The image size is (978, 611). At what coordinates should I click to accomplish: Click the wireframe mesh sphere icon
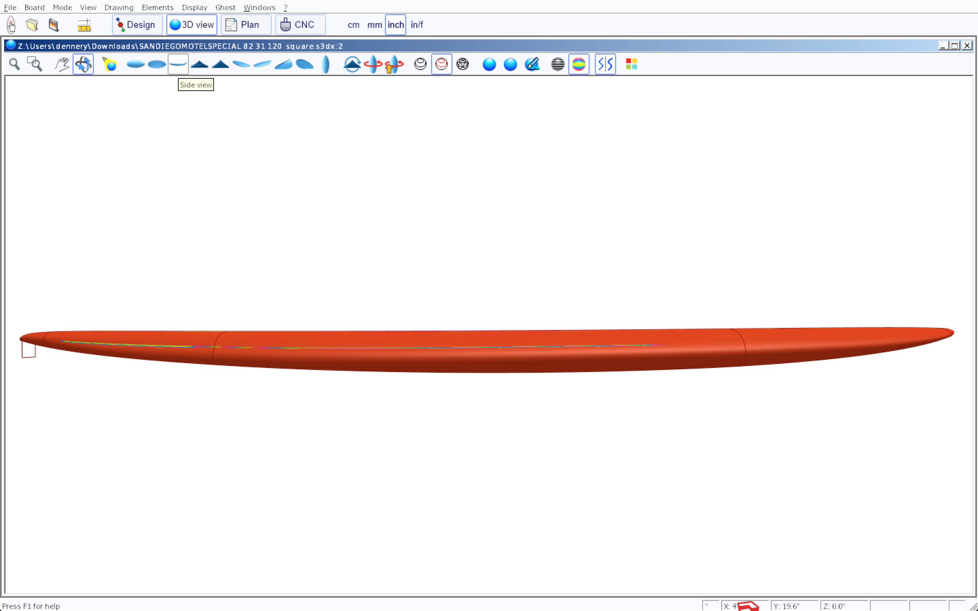pyautogui.click(x=462, y=64)
